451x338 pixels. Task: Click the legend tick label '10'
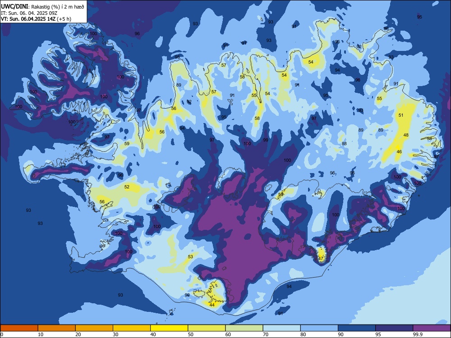41,334
